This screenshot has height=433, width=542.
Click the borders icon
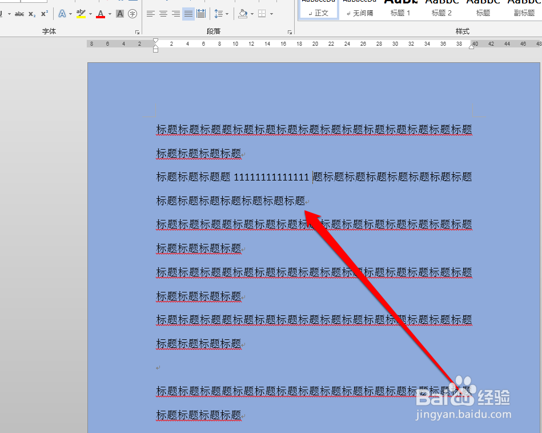click(x=262, y=14)
